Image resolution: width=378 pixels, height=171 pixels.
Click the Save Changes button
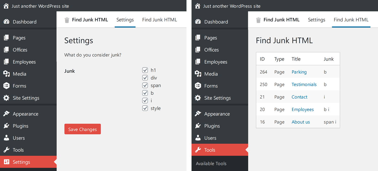click(x=83, y=129)
